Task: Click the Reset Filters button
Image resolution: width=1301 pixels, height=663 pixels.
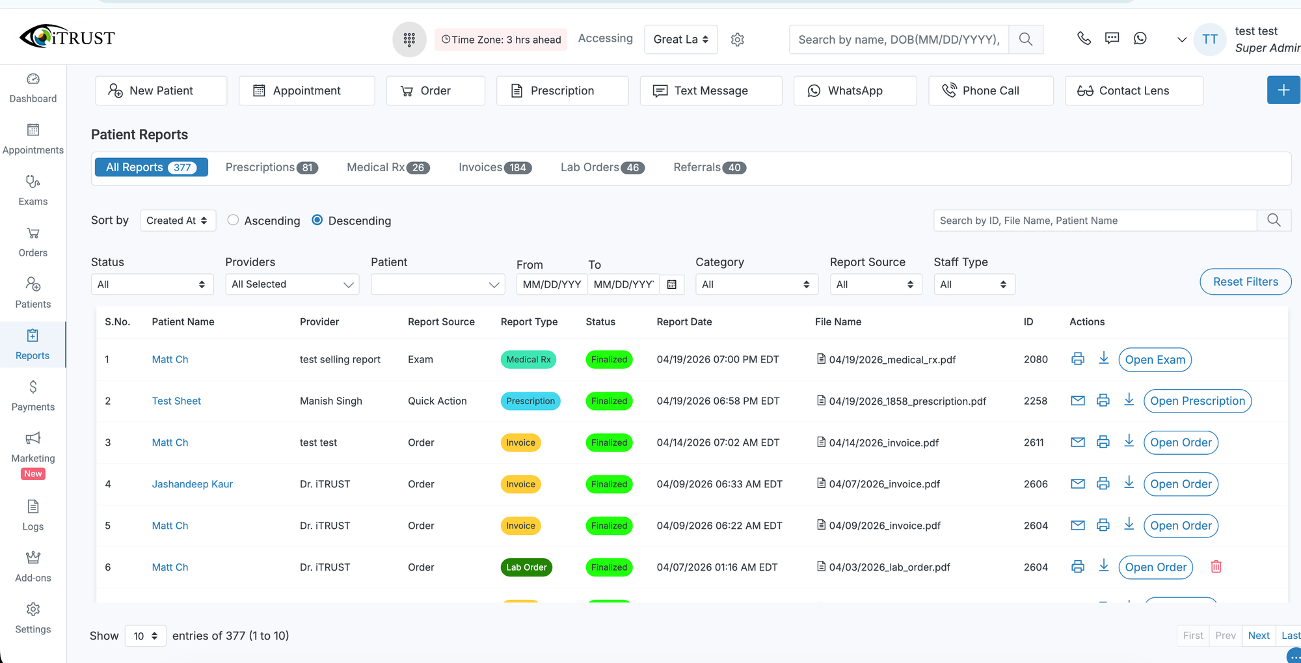Action: pyautogui.click(x=1245, y=282)
